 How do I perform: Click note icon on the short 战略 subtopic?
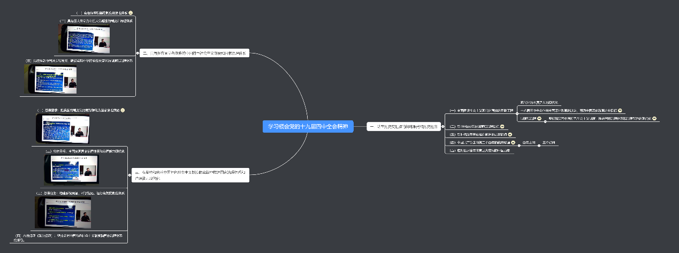539,118
